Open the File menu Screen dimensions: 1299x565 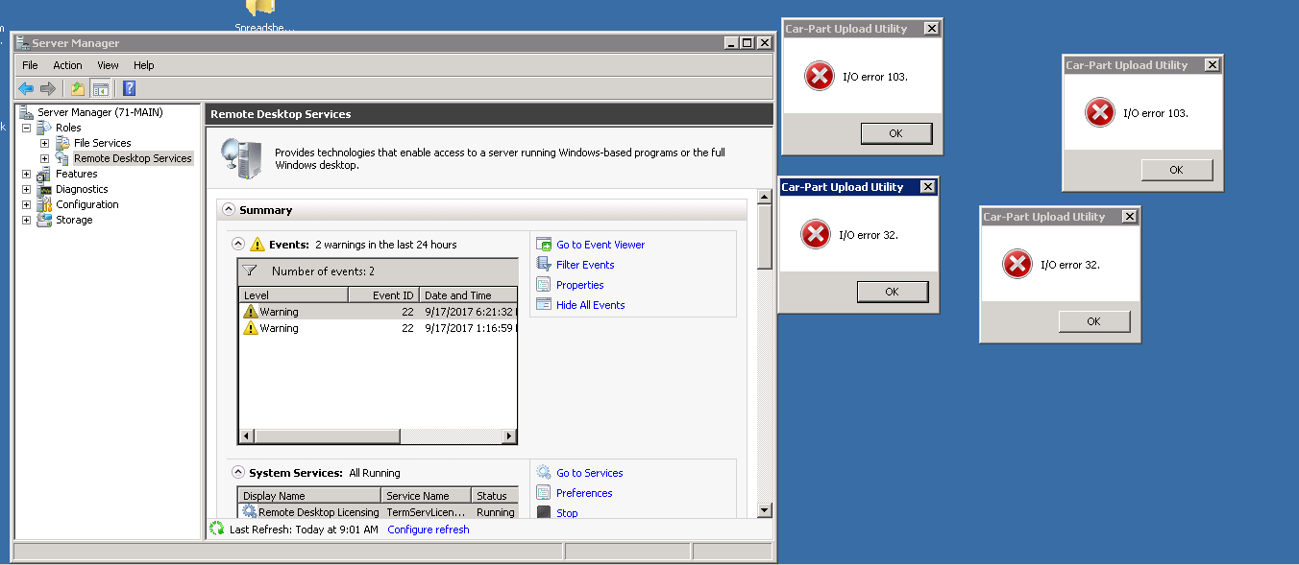pyautogui.click(x=30, y=65)
